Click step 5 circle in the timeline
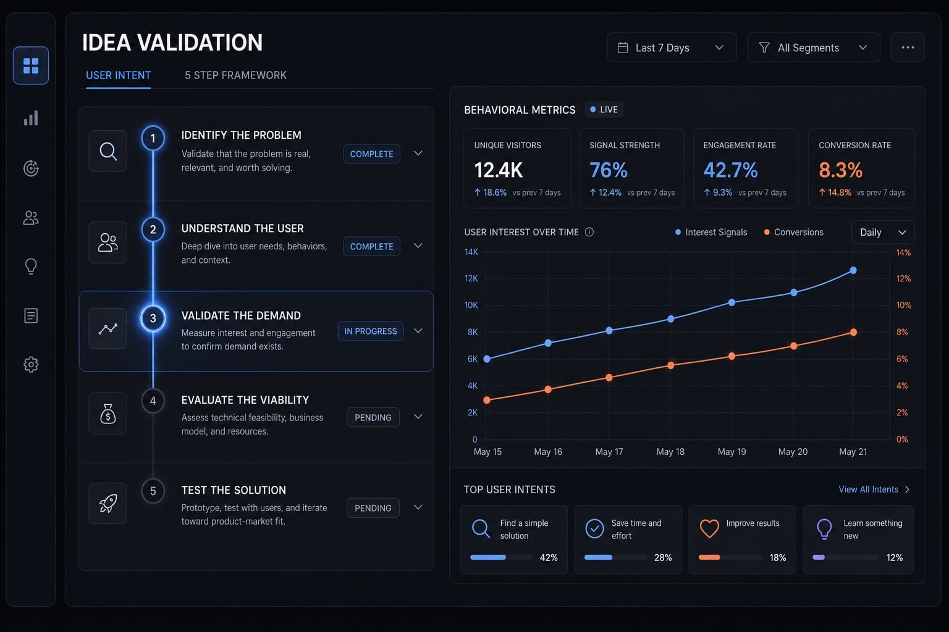Screen dimensions: 949x632 153,491
